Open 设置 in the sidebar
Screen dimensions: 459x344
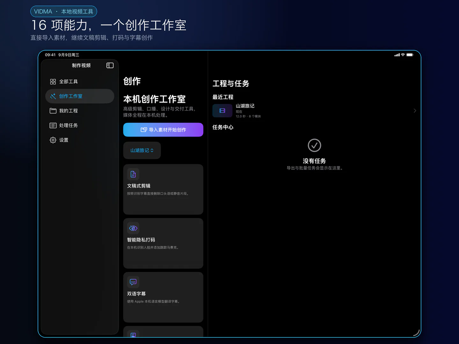(80, 140)
